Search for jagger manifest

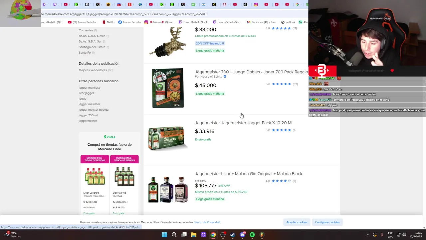pyautogui.click(x=89, y=88)
